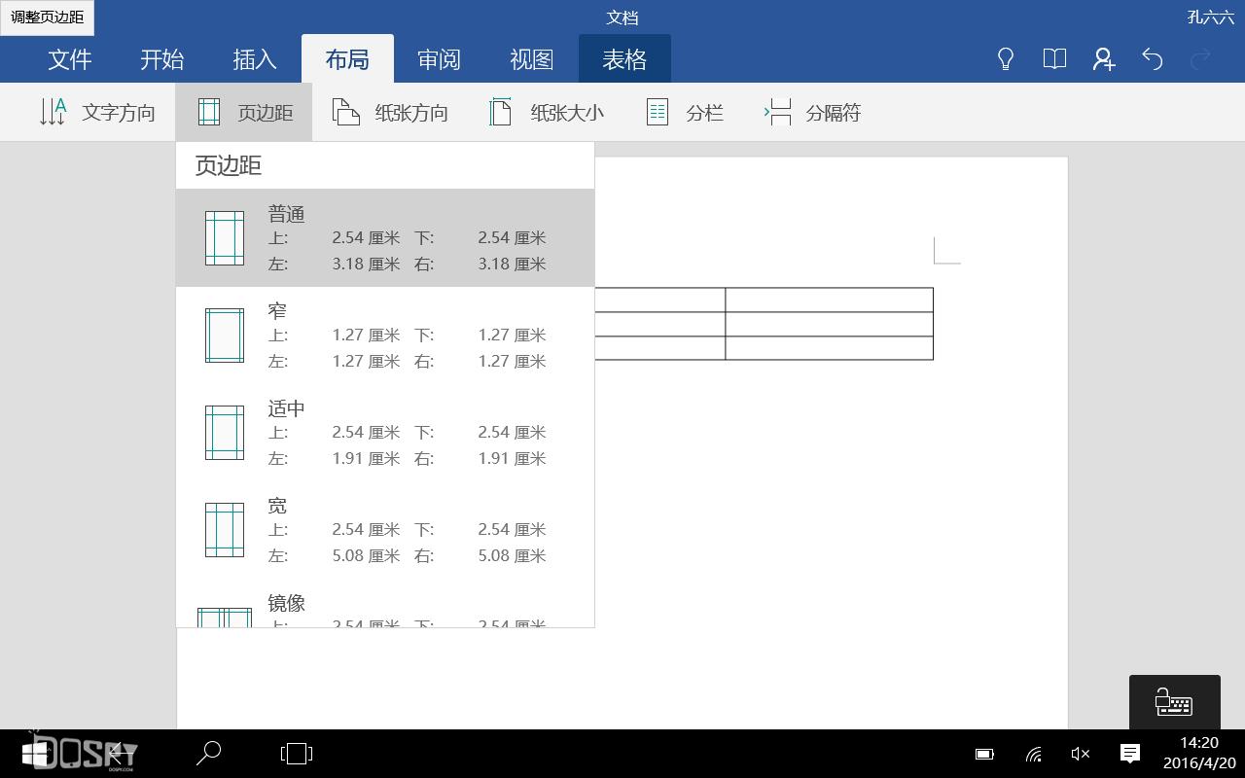
Task: Click the Tell Me lightbulb icon
Action: pyautogui.click(x=1006, y=59)
